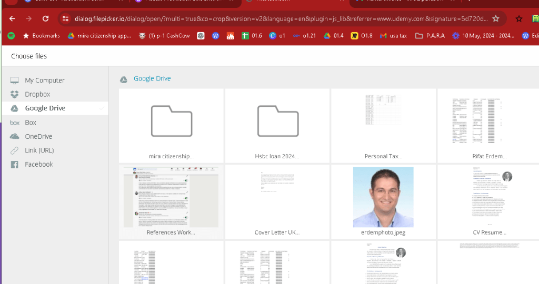The image size is (539, 284).
Task: Select the erdemphoto.jpeg image
Action: 383,202
